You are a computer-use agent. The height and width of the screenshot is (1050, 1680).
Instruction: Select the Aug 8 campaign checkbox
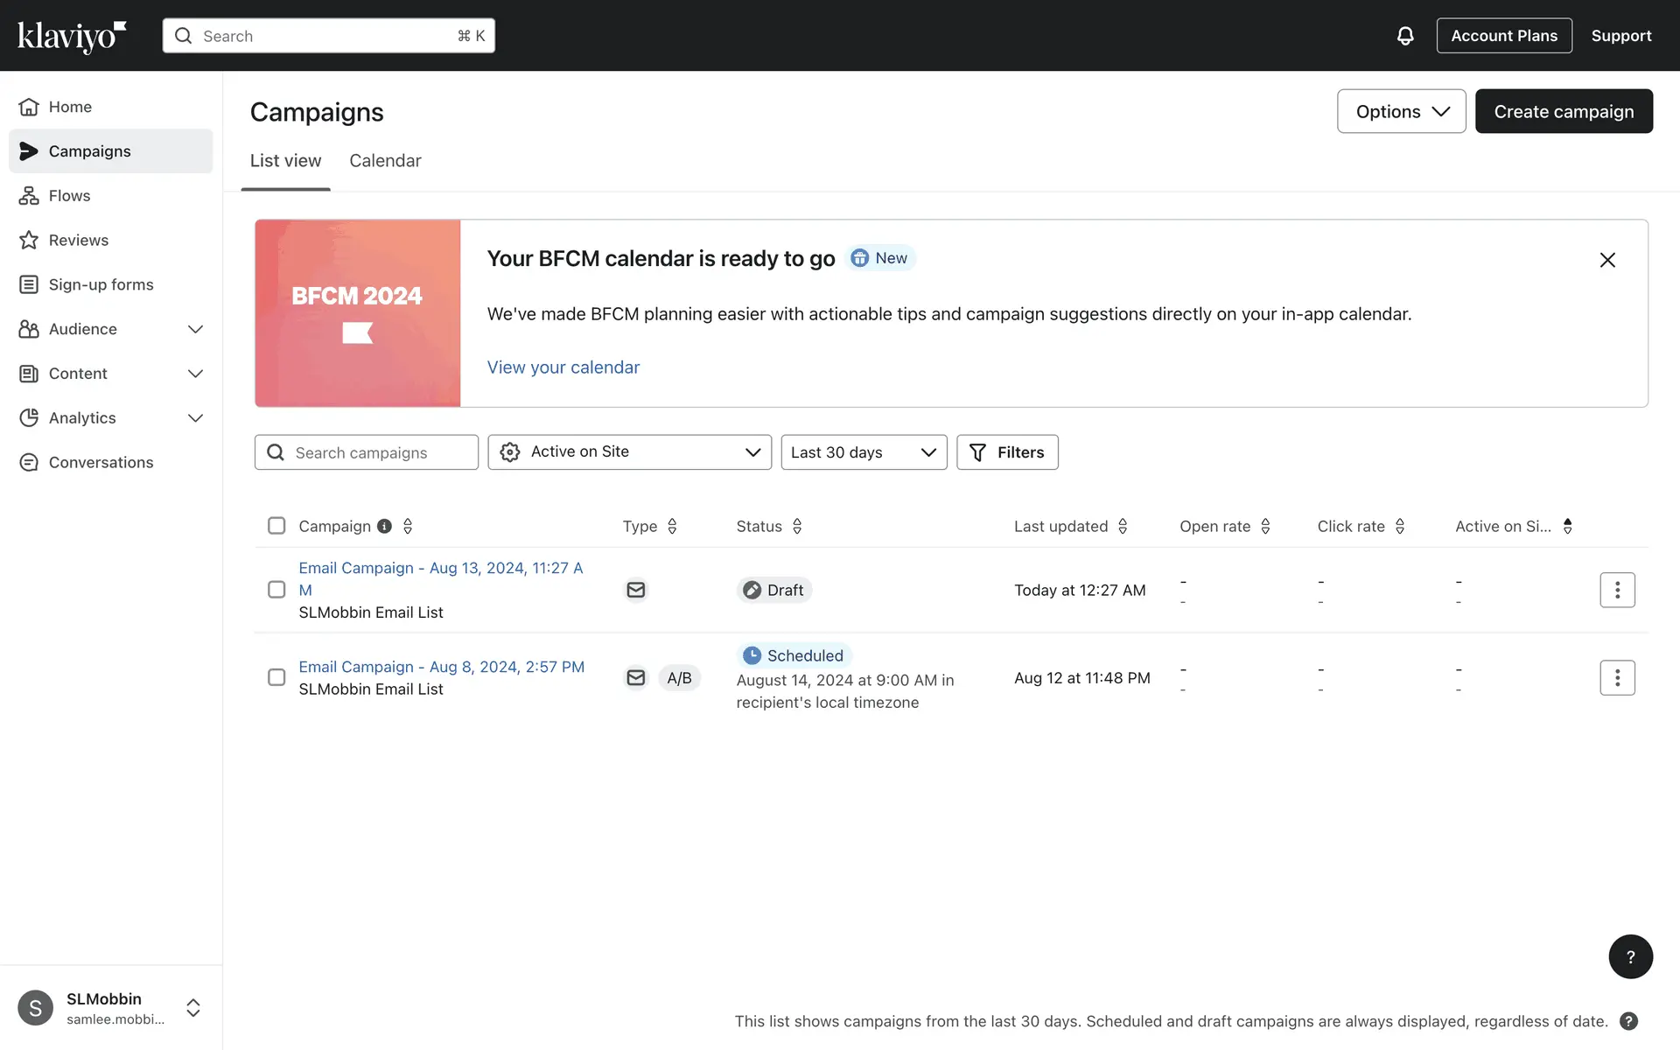point(276,678)
